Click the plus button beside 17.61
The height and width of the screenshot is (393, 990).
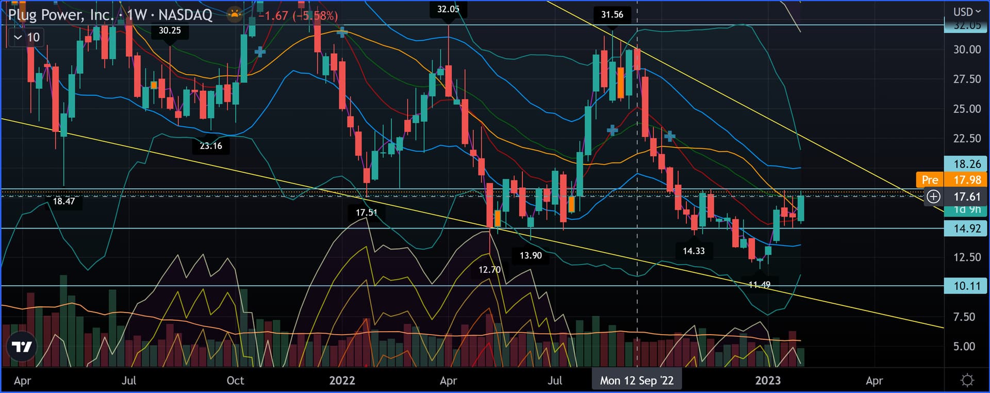[933, 196]
